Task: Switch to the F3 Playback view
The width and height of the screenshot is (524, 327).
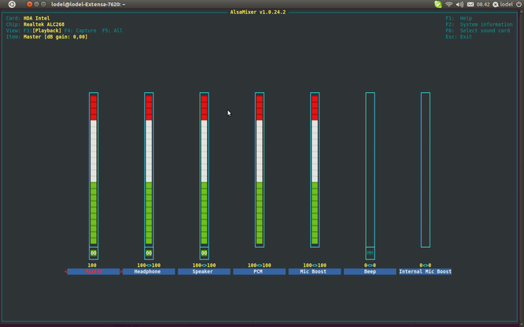Action: click(x=42, y=31)
